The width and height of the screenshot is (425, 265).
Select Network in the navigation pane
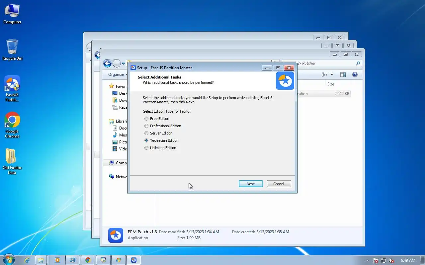[x=118, y=177]
